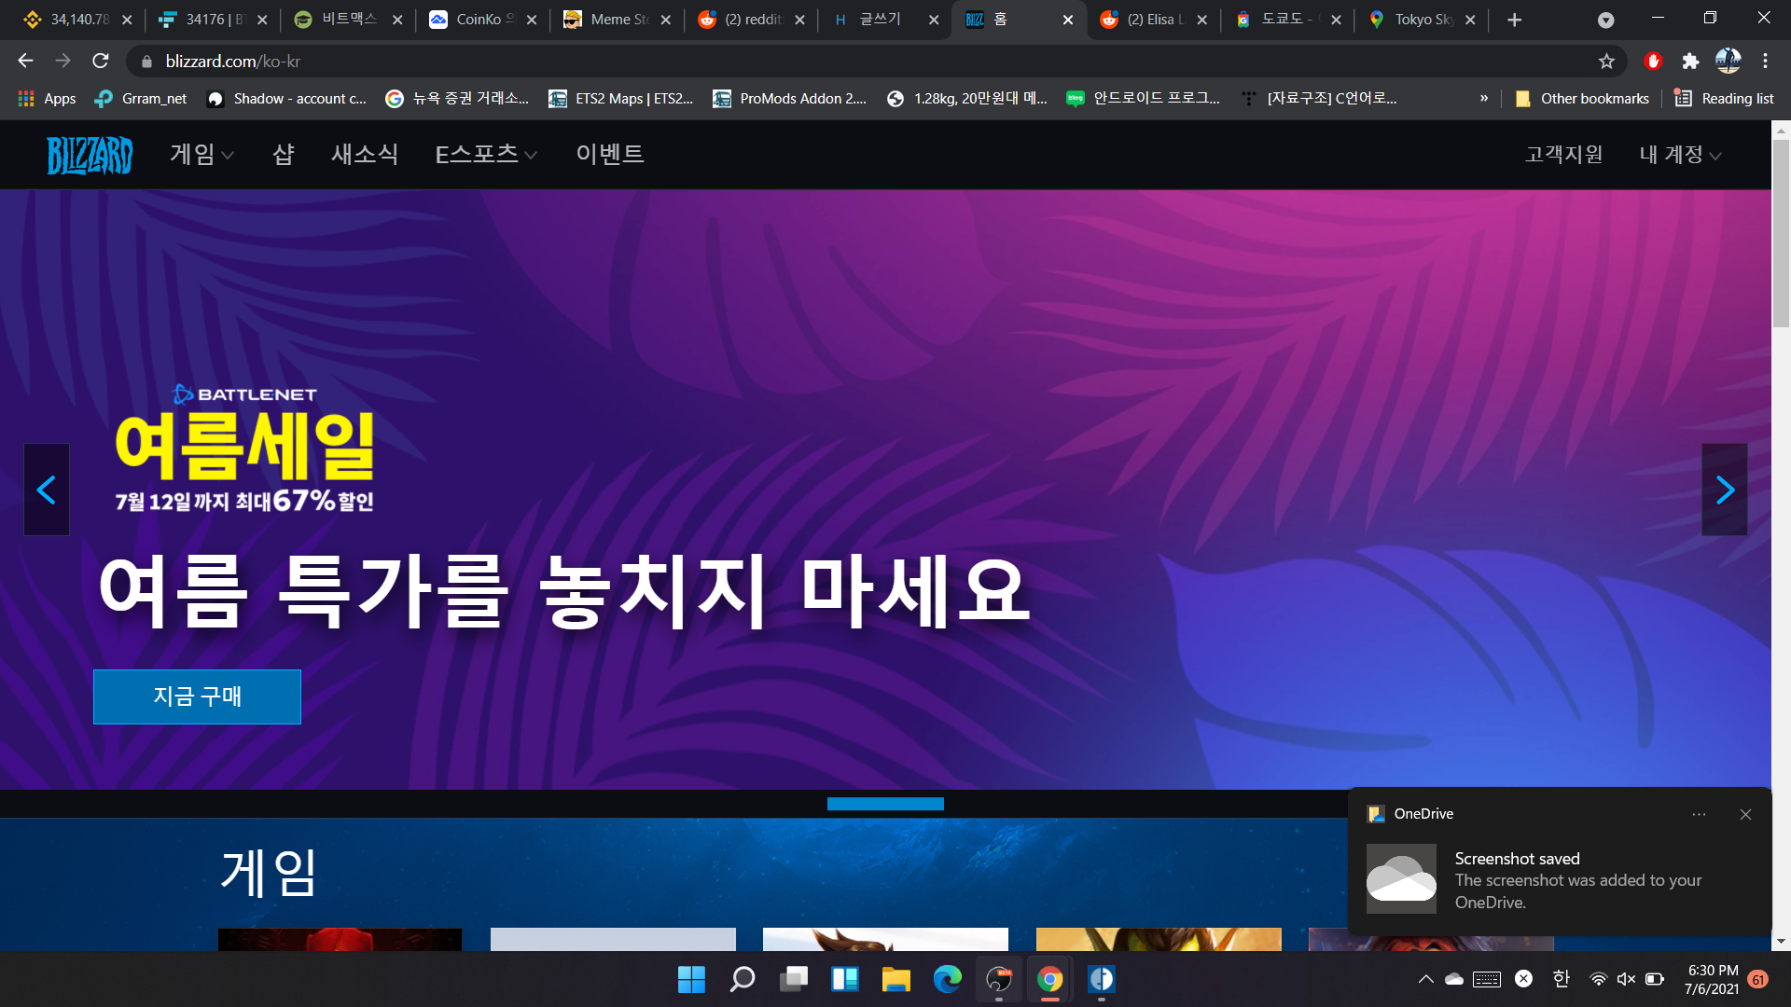Go to the previous carousel slide with the left arrow

point(47,490)
